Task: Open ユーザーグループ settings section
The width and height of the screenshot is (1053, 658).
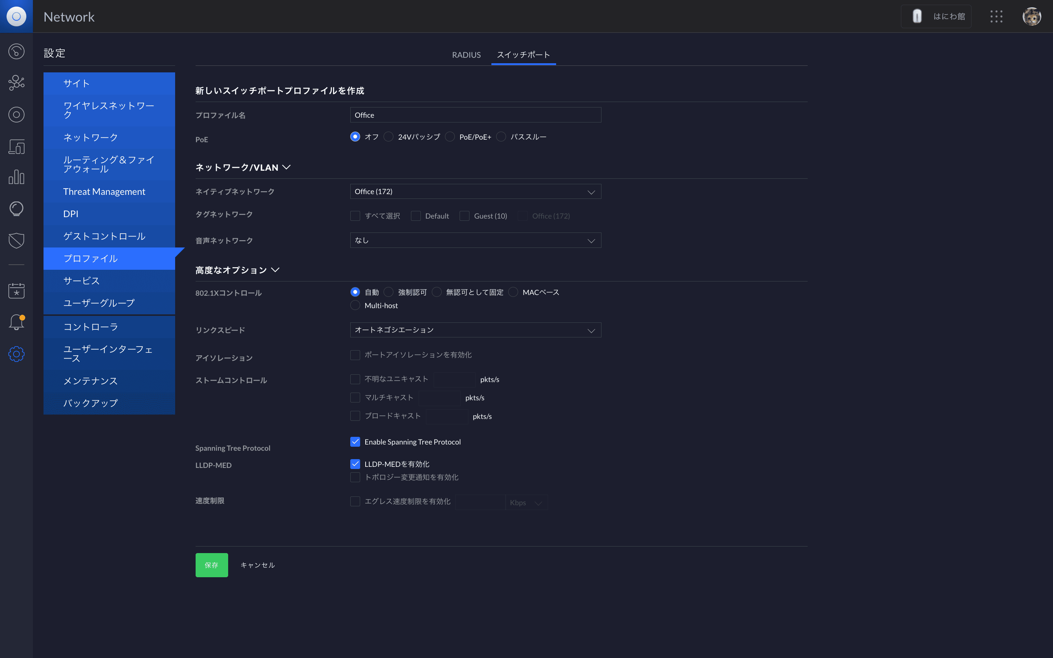Action: [109, 303]
